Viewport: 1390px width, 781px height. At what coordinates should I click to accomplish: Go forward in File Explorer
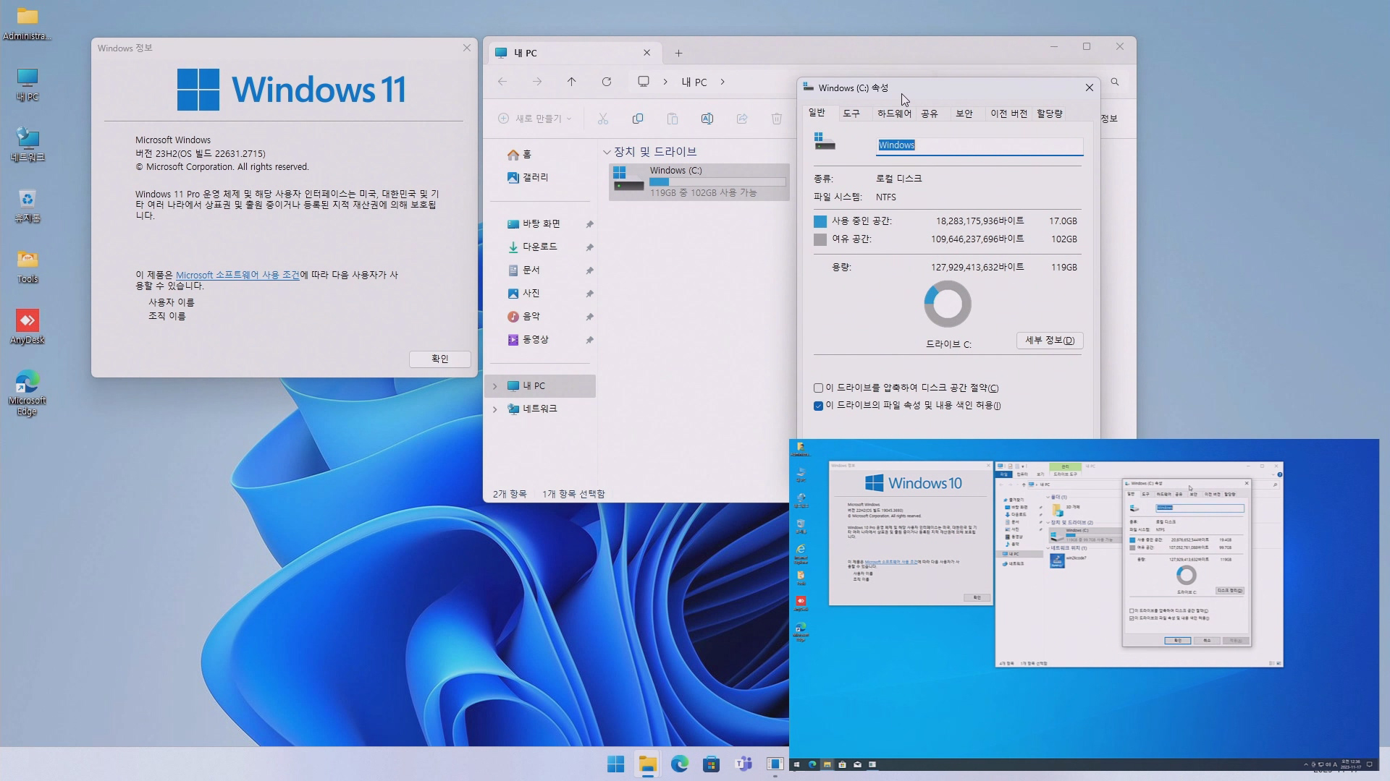(x=537, y=82)
